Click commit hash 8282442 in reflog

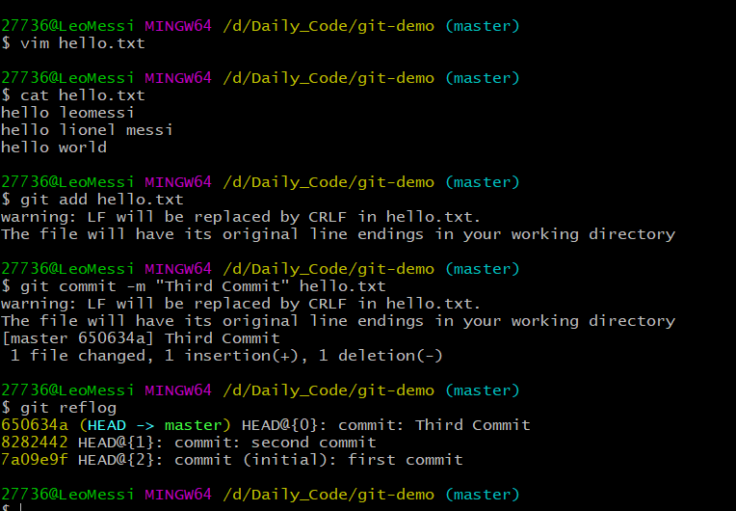pyautogui.click(x=35, y=443)
